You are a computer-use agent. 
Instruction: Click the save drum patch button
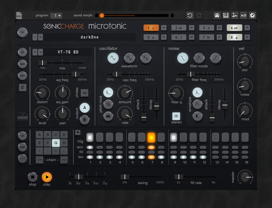pyautogui.click(x=22, y=76)
